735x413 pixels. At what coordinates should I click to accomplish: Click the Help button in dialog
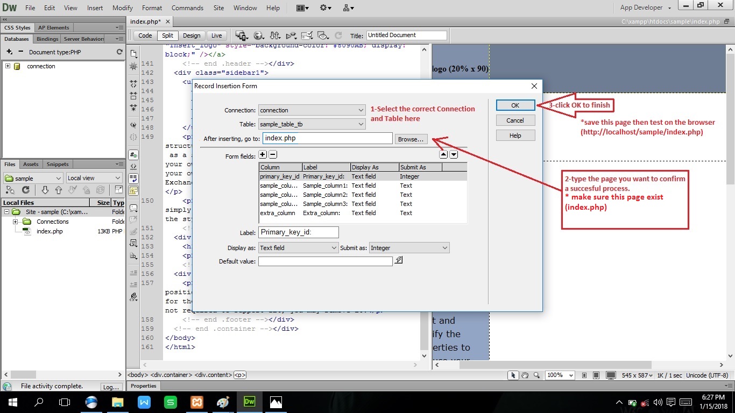[515, 136]
